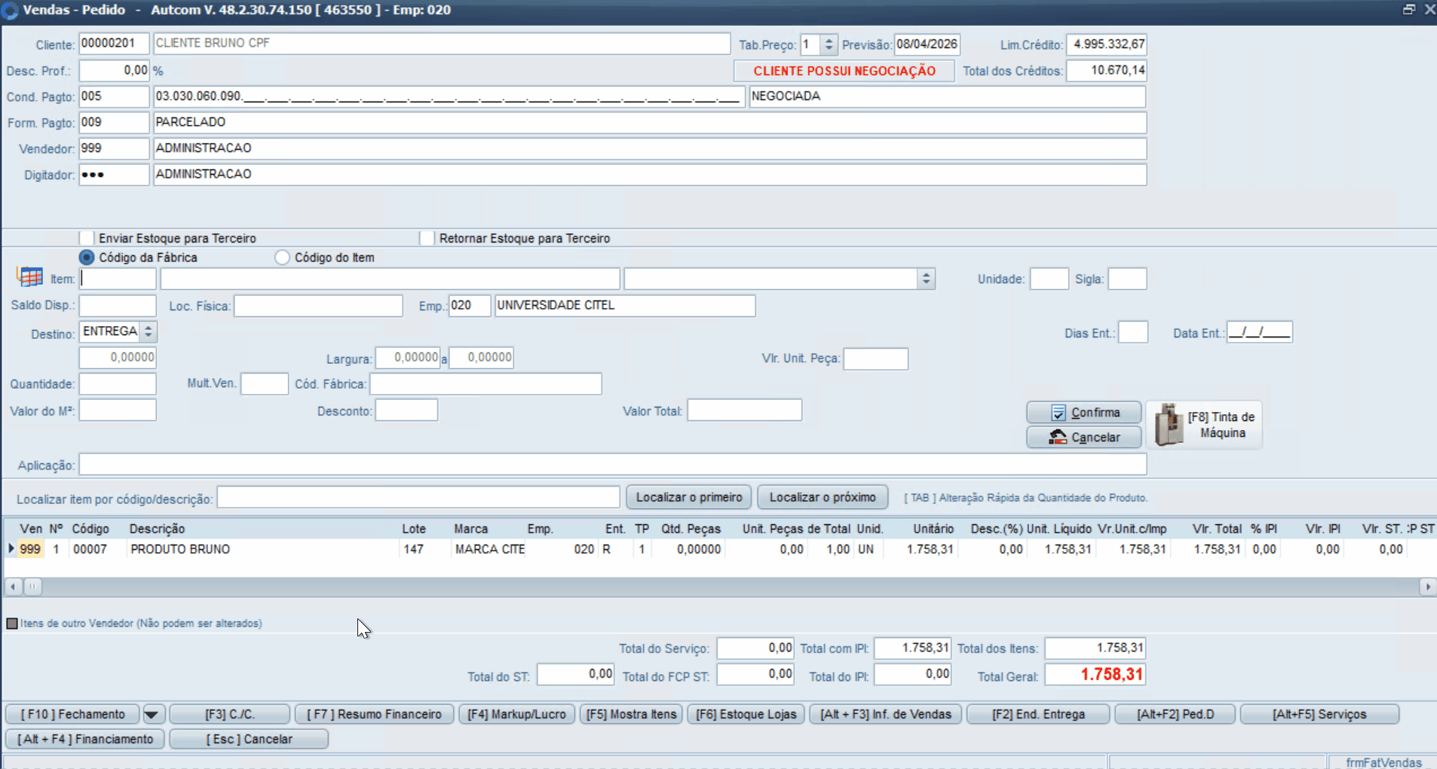Select the Código do Item radio button
Viewport: 1437px width, 769px height.
coord(282,258)
